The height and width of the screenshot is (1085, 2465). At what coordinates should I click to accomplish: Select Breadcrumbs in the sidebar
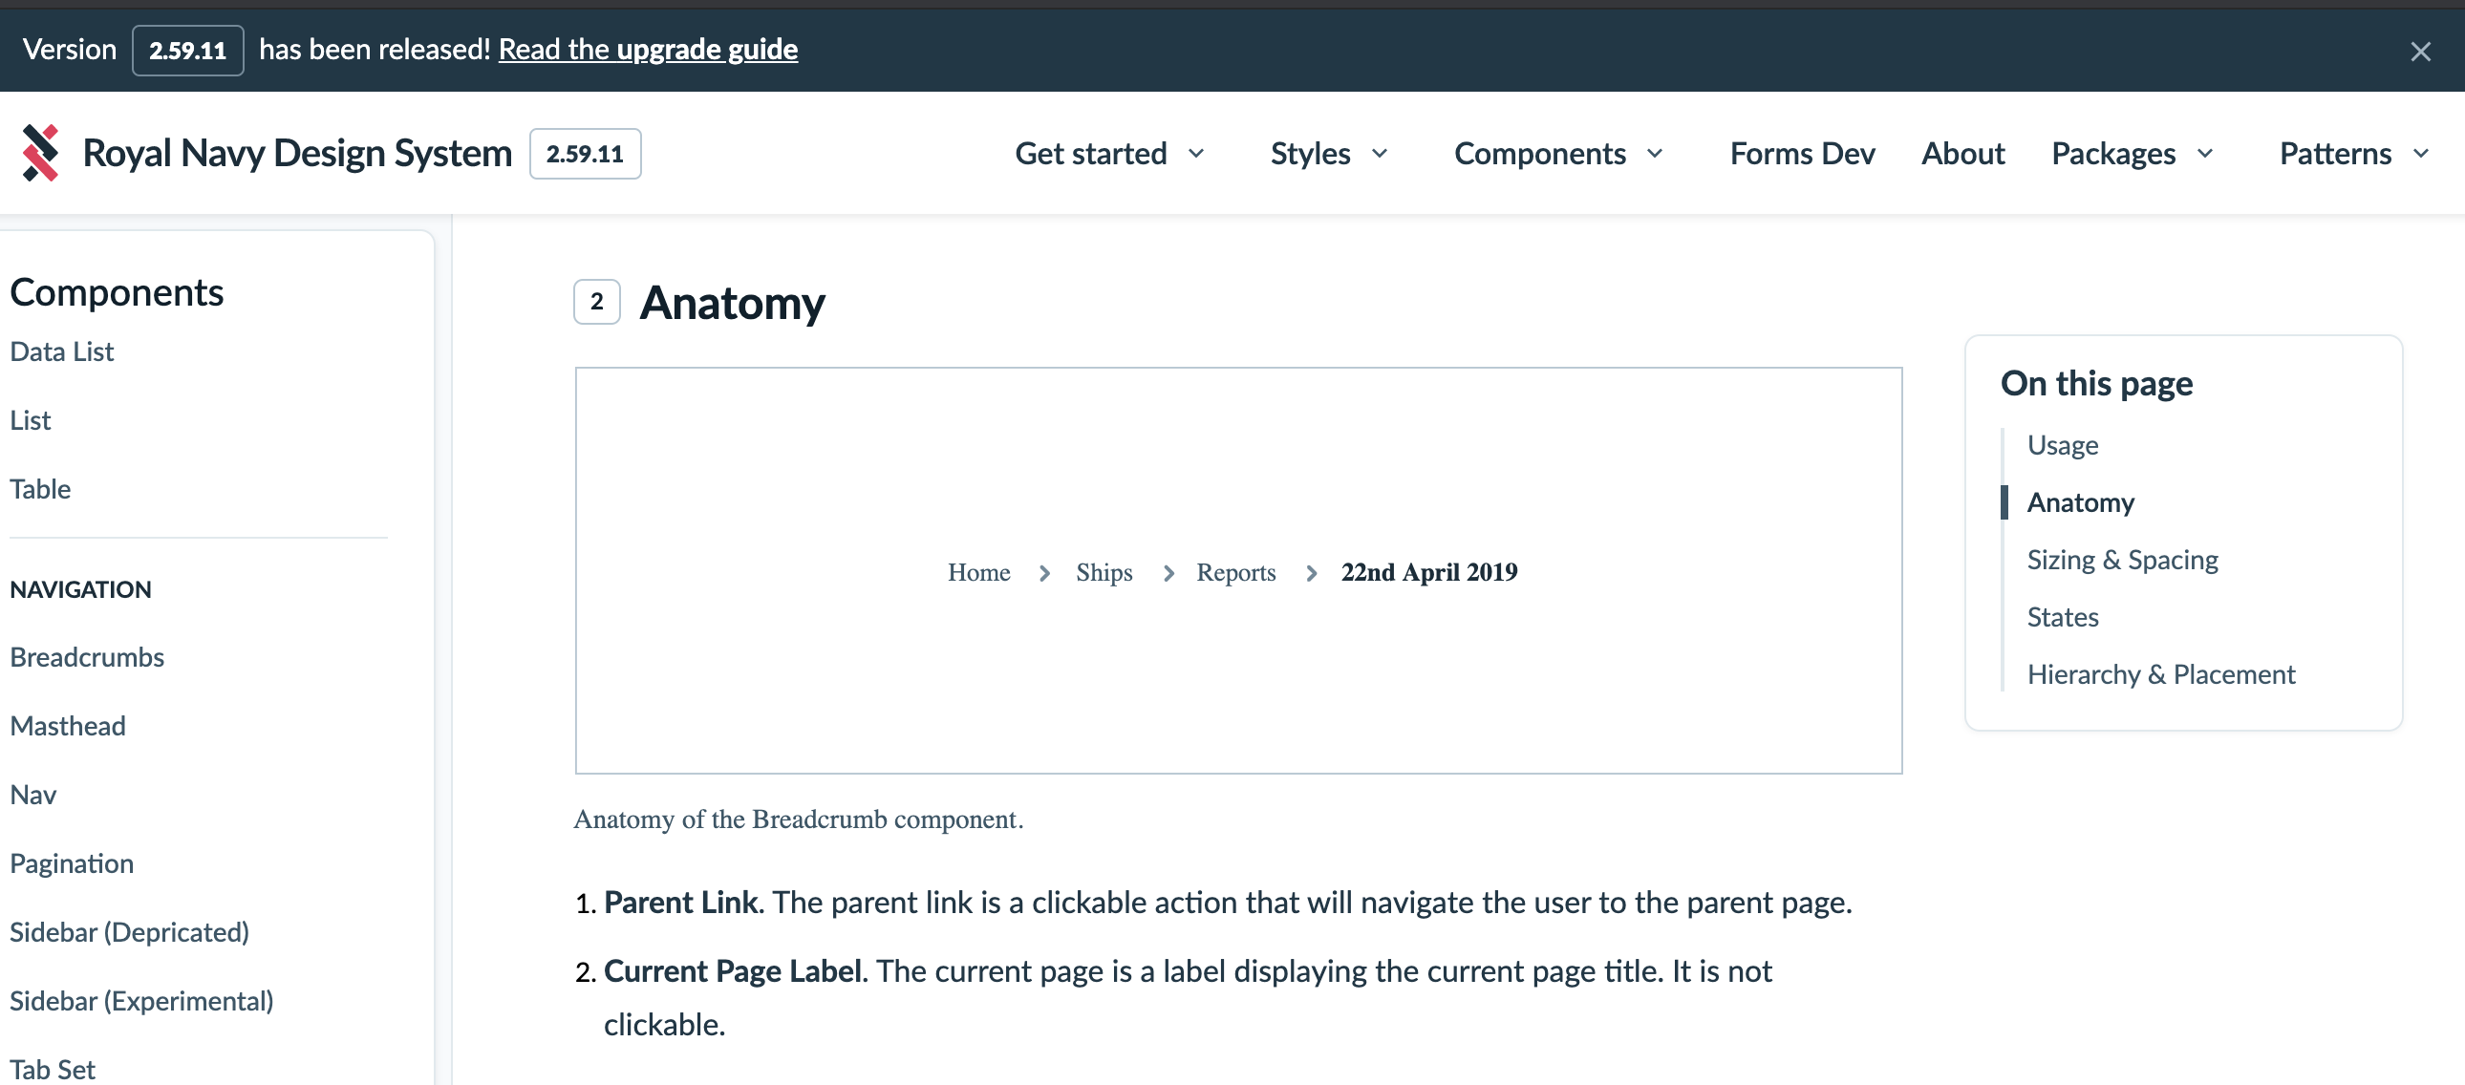pos(87,656)
